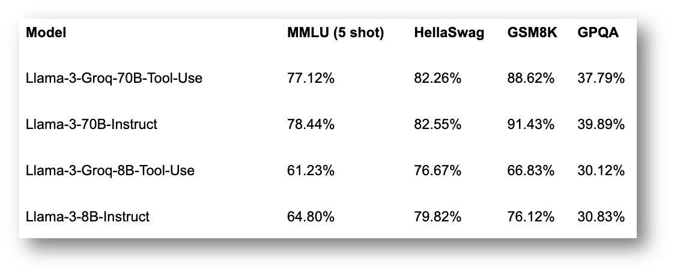Screen dimensions: 674x276
Task: Click the 78.44% MMLU value
Action: tap(311, 124)
